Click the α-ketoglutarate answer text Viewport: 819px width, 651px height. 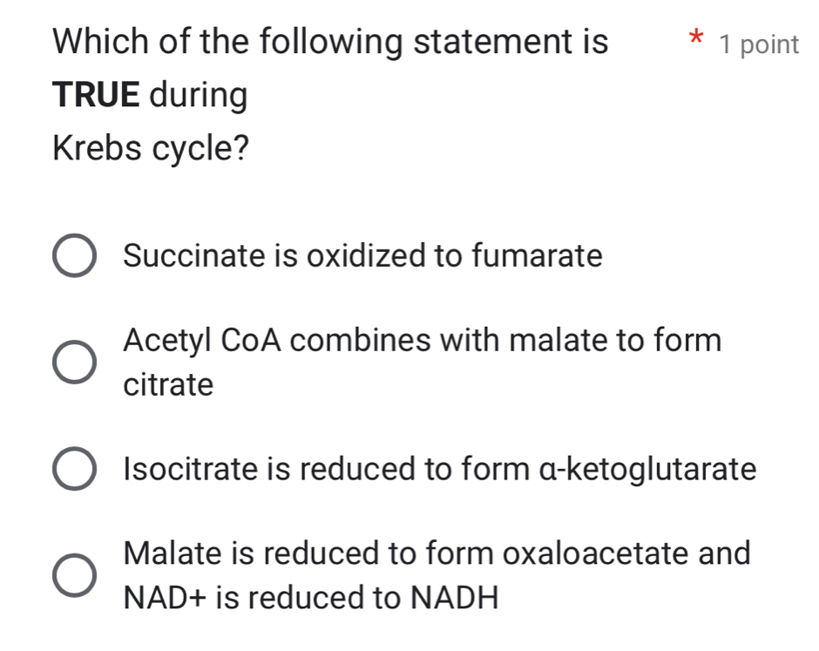438,469
